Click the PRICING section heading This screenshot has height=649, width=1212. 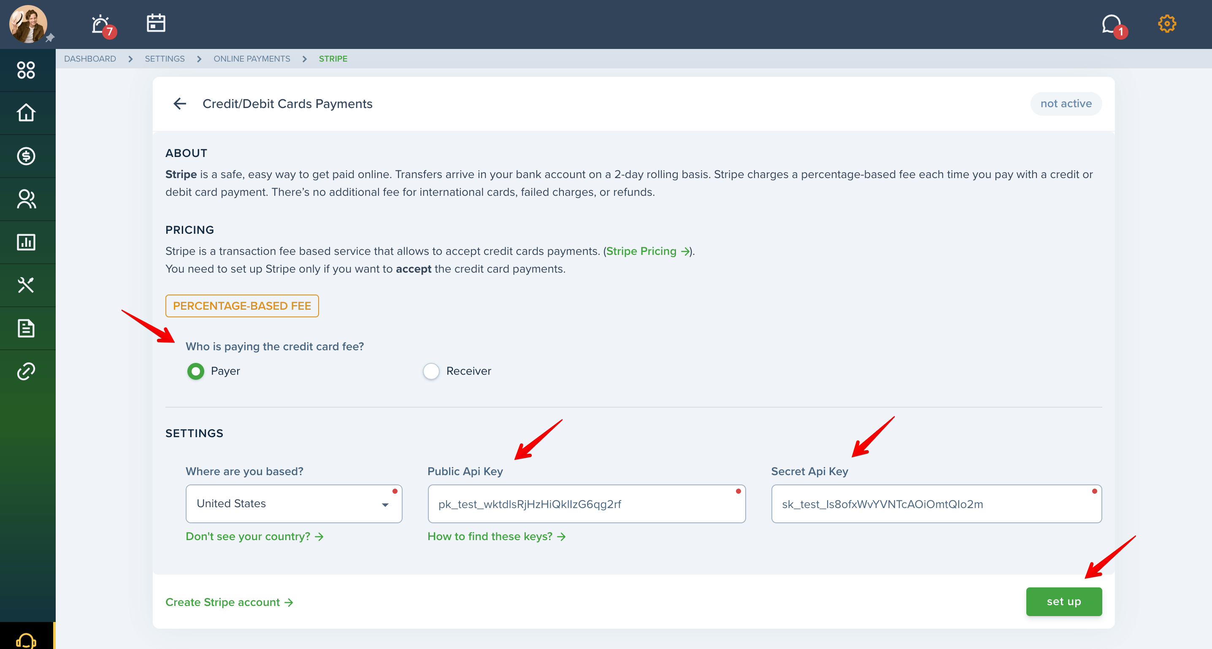point(189,230)
